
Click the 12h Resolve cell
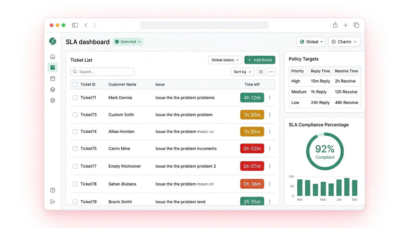[x=346, y=92]
